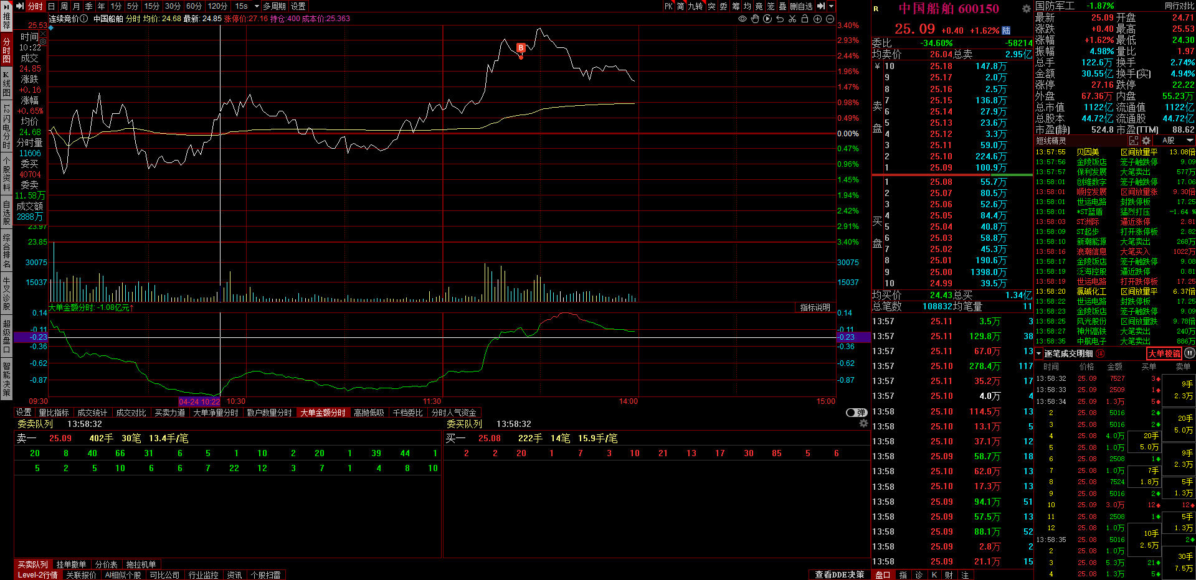The image size is (1196, 580).
Task: Switch to 日 daily period
Action: (52, 6)
